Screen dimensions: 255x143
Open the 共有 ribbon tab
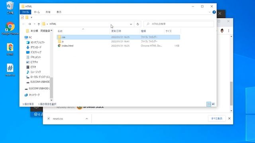coord(48,12)
